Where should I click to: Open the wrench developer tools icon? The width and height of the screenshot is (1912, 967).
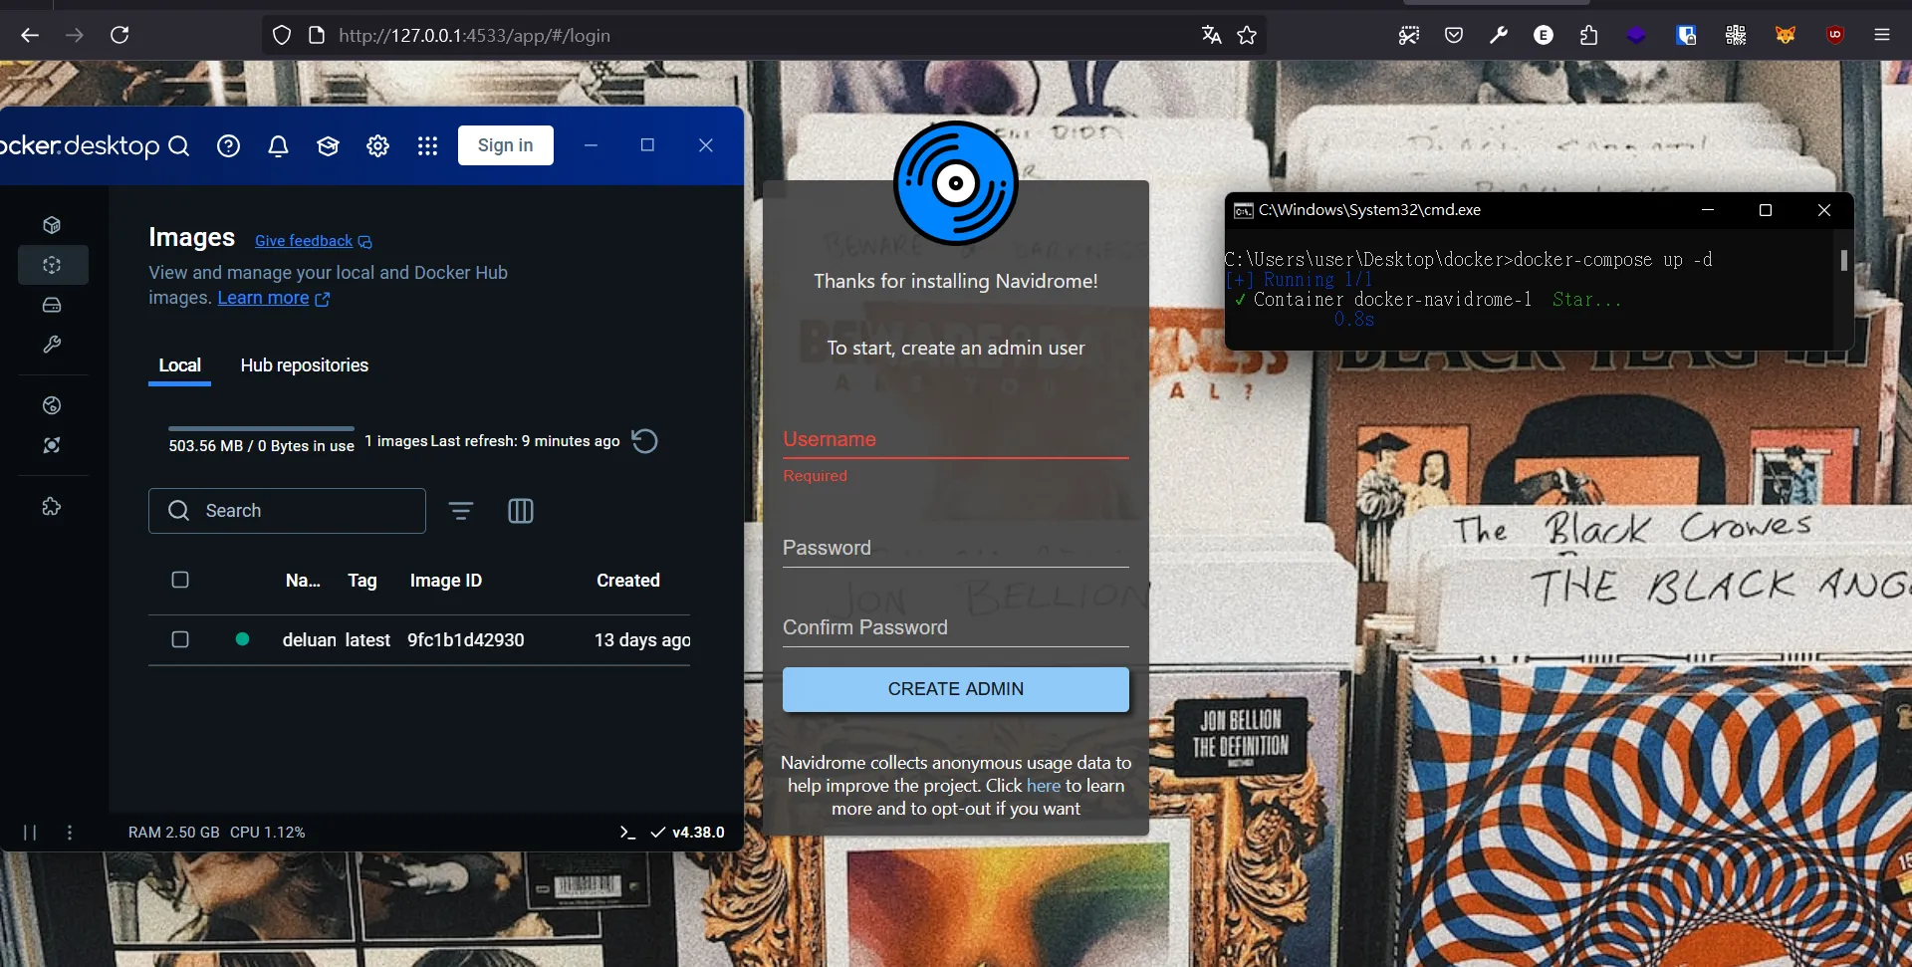point(1499,35)
